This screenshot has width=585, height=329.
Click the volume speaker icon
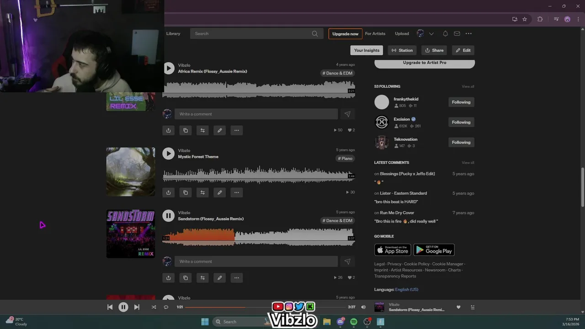pyautogui.click(x=363, y=307)
